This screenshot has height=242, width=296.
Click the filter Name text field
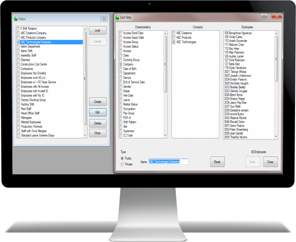168,162
